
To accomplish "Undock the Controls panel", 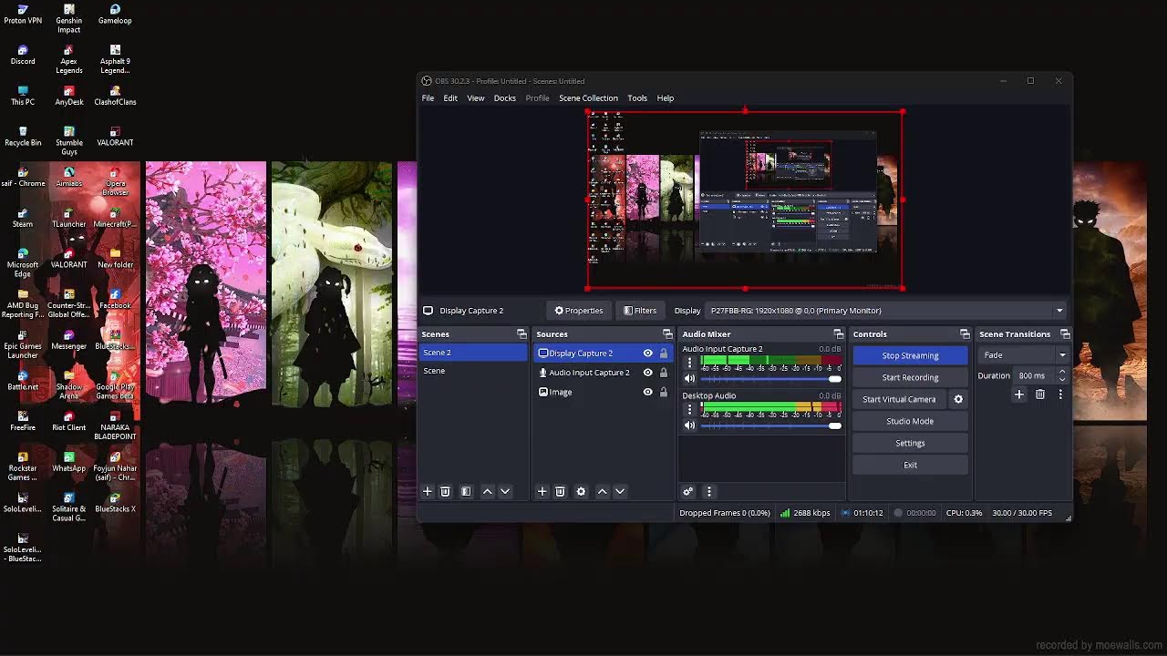I will (x=965, y=334).
